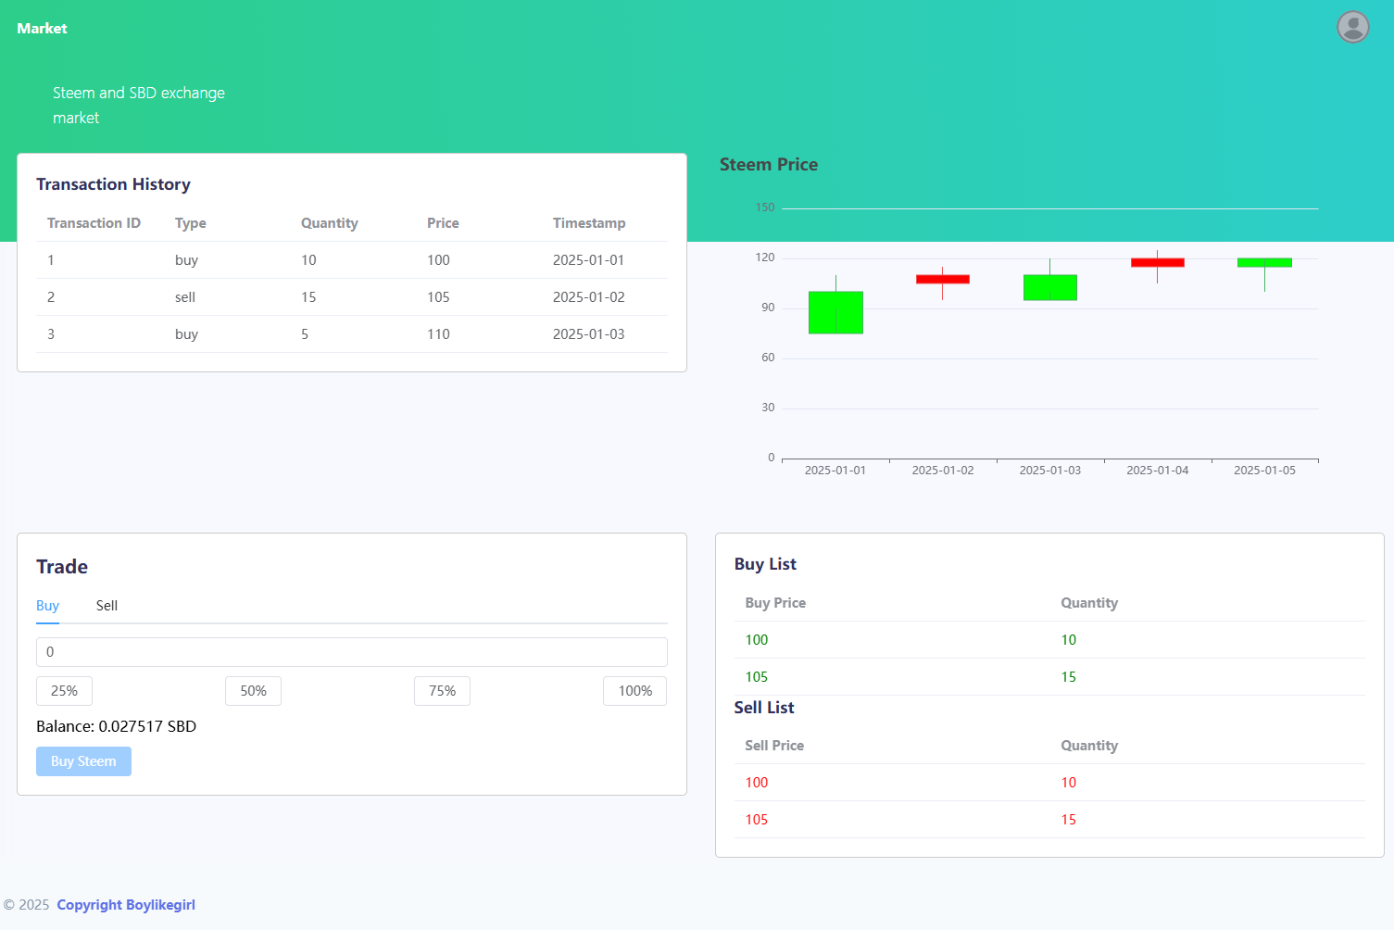Select the green candlestick for 2025-01-05

[x=1264, y=262]
